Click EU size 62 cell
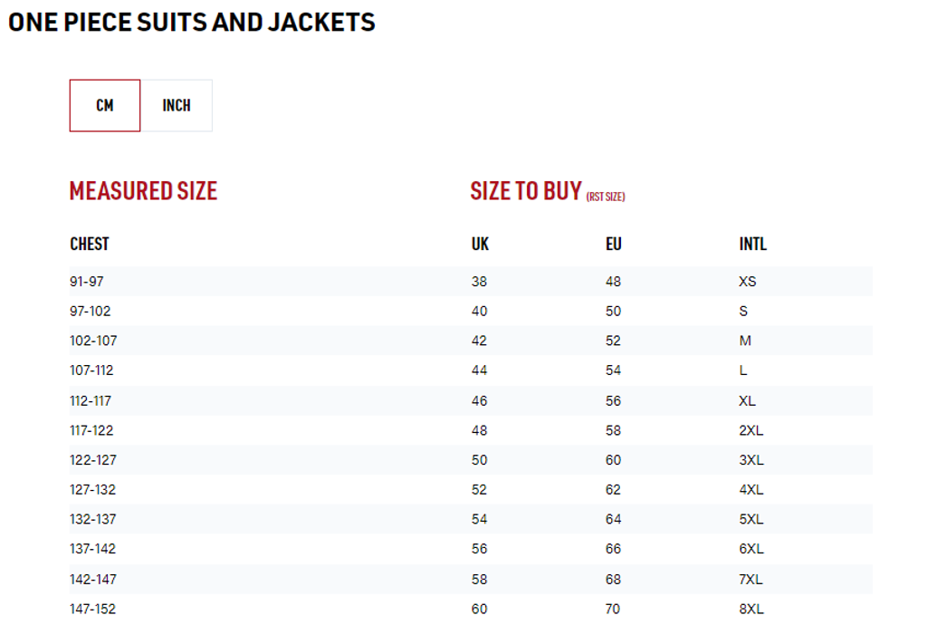The height and width of the screenshot is (644, 927). (x=614, y=490)
